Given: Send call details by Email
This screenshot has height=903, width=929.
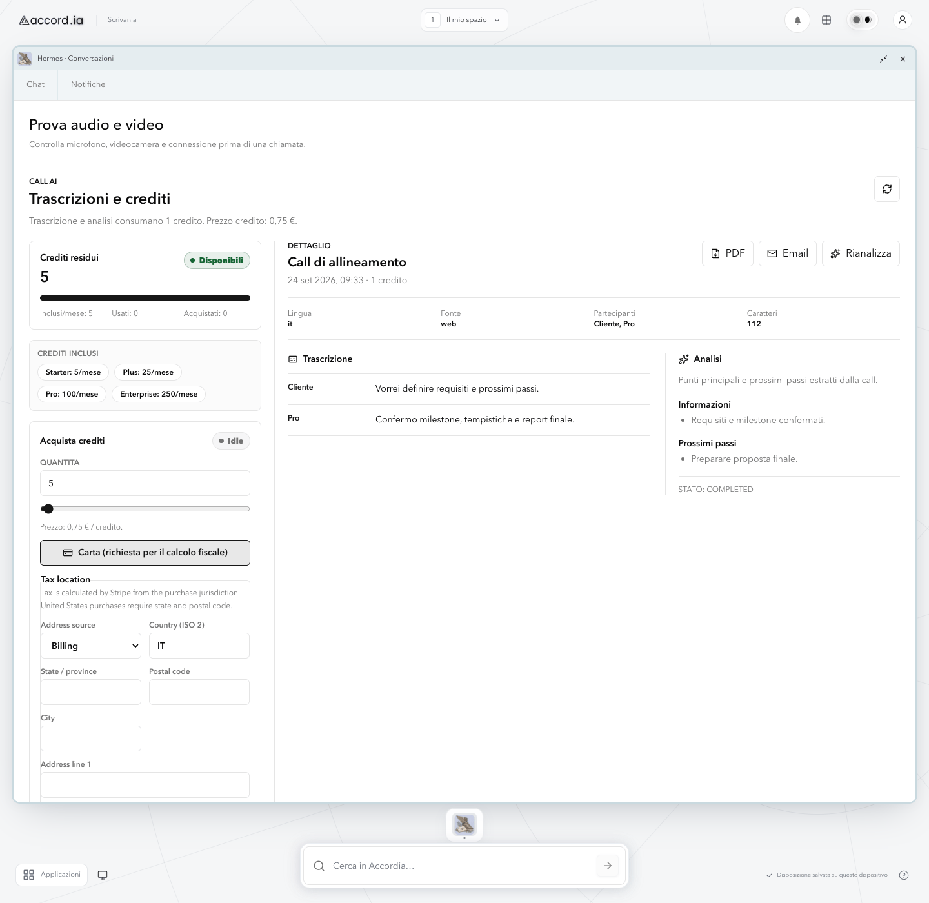Looking at the screenshot, I should (x=788, y=253).
